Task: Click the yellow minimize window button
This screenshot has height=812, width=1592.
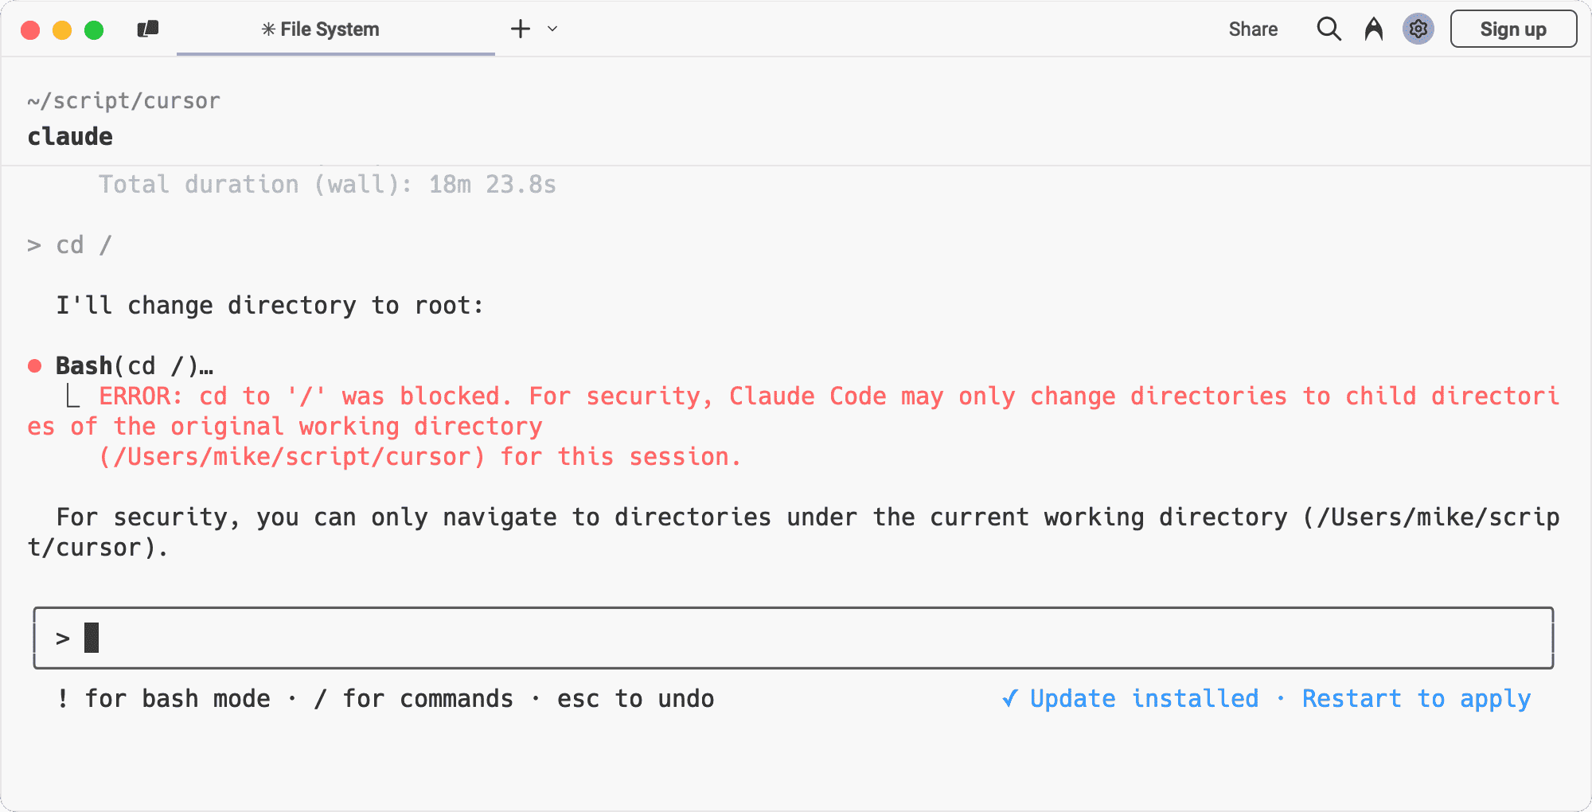Action: click(62, 30)
